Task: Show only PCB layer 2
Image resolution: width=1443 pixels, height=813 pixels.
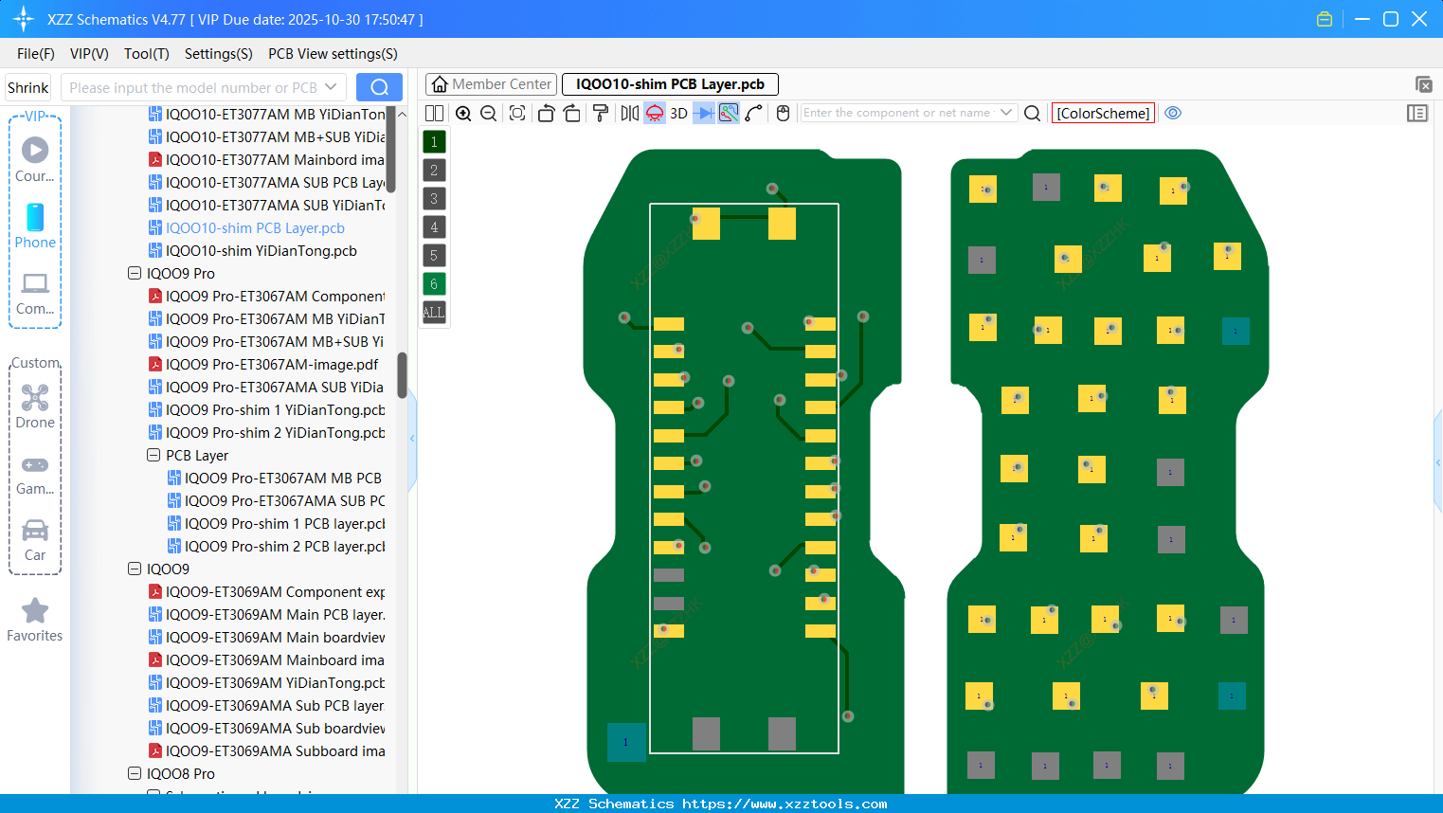Action: tap(434, 170)
